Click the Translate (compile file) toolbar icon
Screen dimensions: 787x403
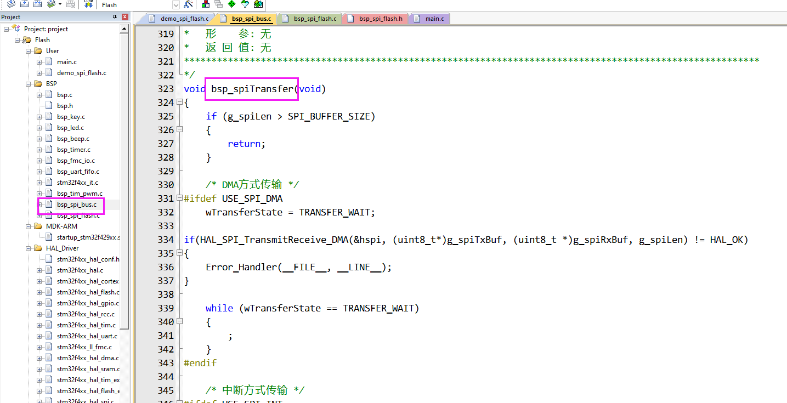click(x=11, y=4)
